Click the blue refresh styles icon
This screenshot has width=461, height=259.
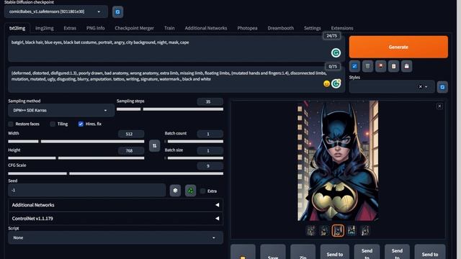click(442, 87)
